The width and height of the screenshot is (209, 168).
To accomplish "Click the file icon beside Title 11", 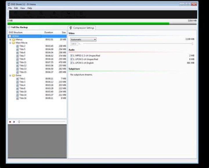I will click(x=17, y=62).
